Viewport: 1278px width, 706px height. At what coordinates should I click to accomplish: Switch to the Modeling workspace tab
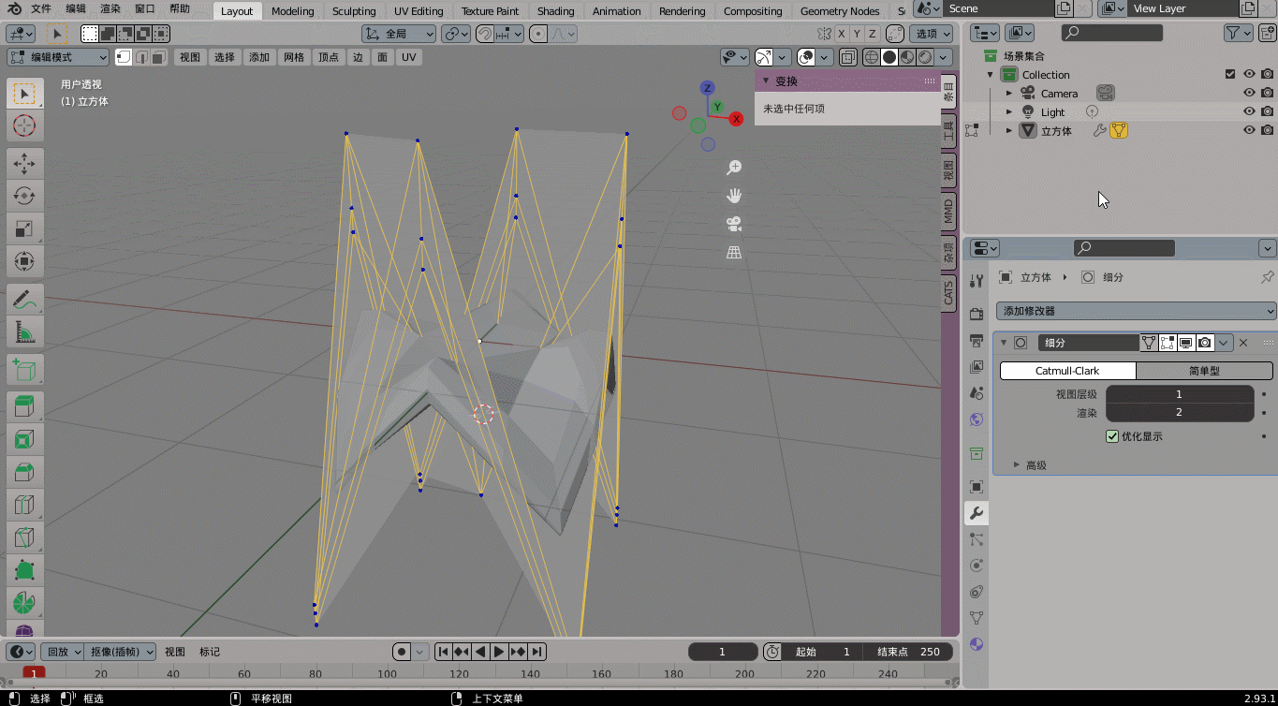pyautogui.click(x=292, y=11)
